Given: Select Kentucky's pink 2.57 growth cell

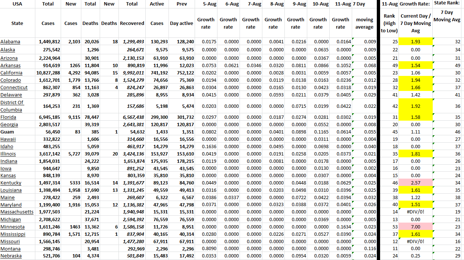Looking at the screenshot, I should point(415,183).
